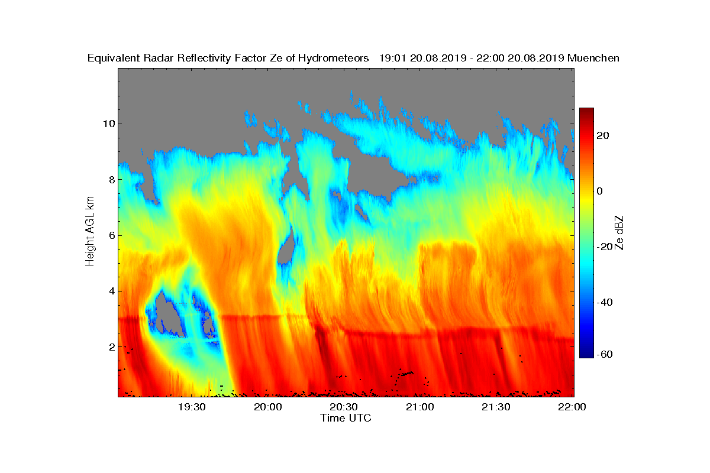Screen dimensions: 710x473
Task: Click the height label 10
Action: (109, 124)
